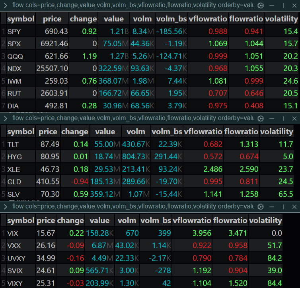Screen dimensions: 300x288
Task: Minimize the middle flow panel
Action: (x=272, y=119)
